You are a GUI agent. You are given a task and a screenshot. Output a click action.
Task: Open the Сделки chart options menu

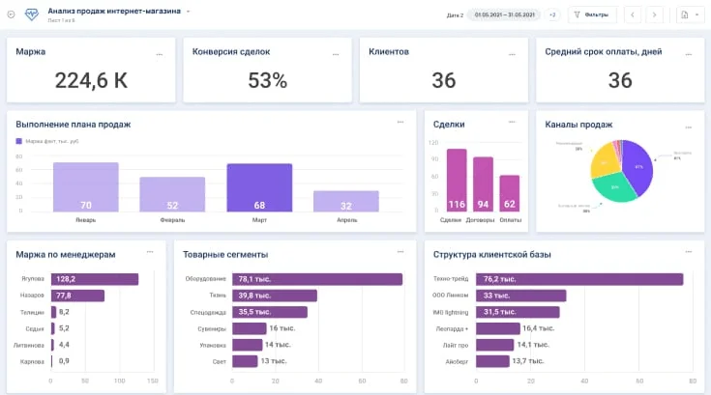pyautogui.click(x=512, y=122)
